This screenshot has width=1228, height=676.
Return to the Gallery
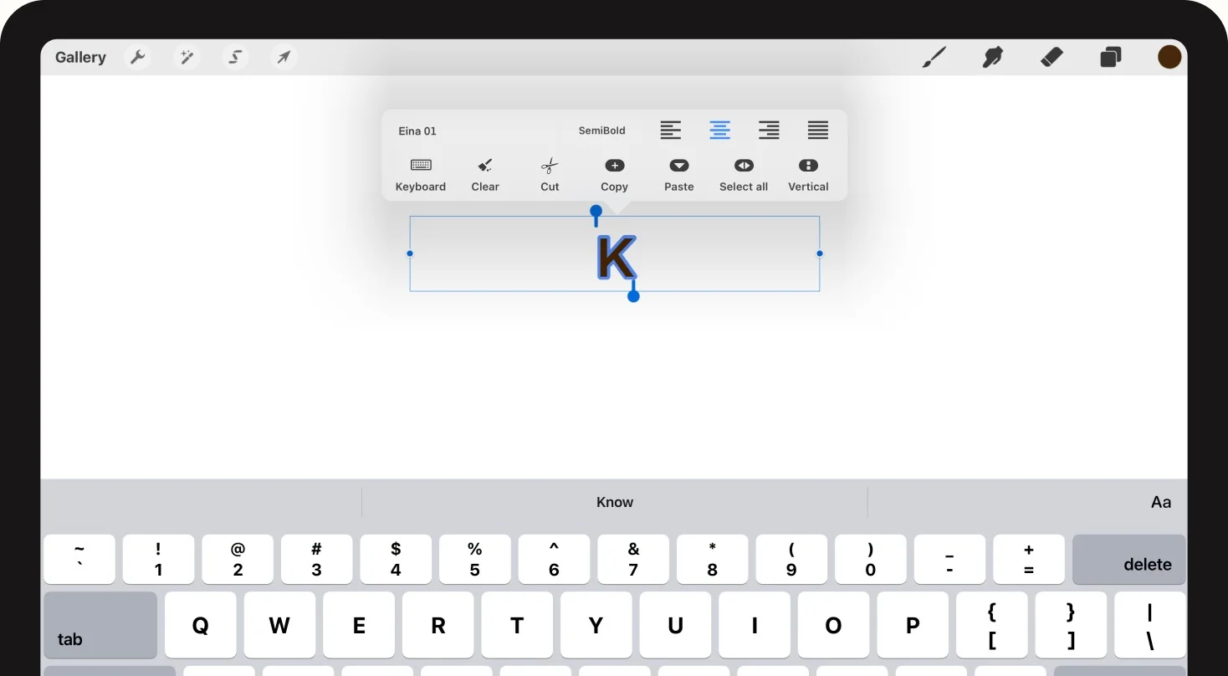pyautogui.click(x=80, y=57)
